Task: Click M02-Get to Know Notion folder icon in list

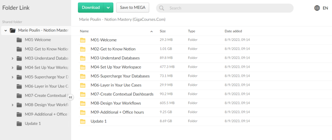Action: pyautogui.click(x=83, y=49)
